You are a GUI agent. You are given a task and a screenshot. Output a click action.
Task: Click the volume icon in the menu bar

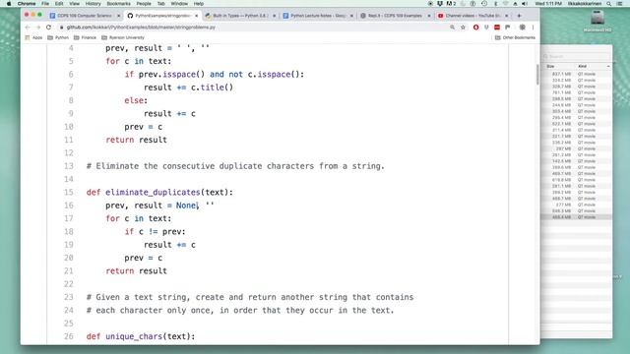click(x=525, y=4)
